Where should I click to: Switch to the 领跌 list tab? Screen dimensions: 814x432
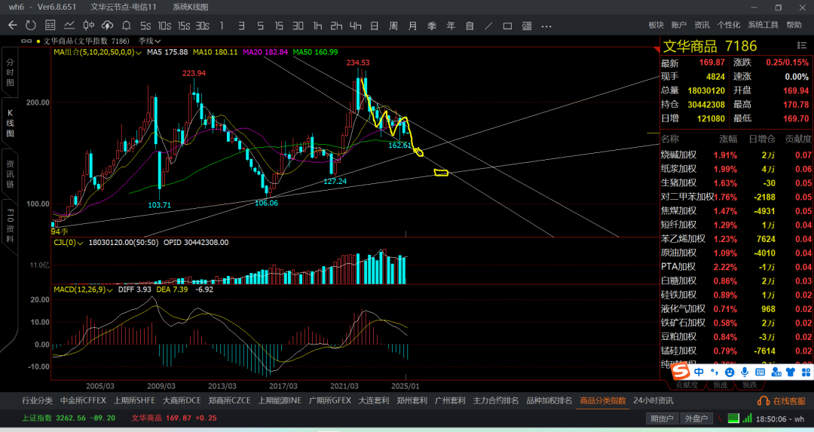pyautogui.click(x=749, y=385)
